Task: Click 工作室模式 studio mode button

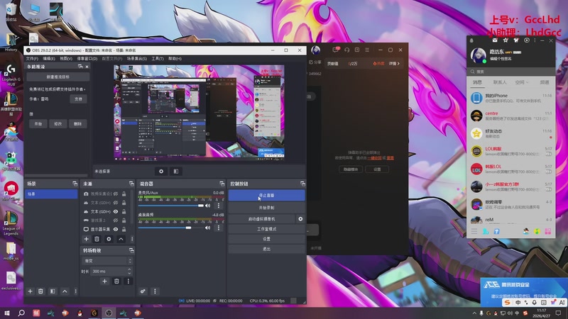Action: tap(267, 229)
